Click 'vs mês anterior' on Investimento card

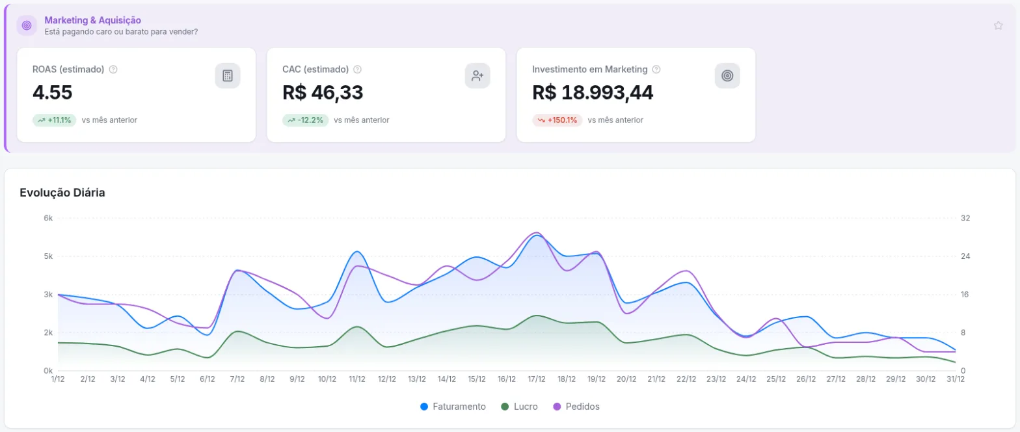[615, 120]
